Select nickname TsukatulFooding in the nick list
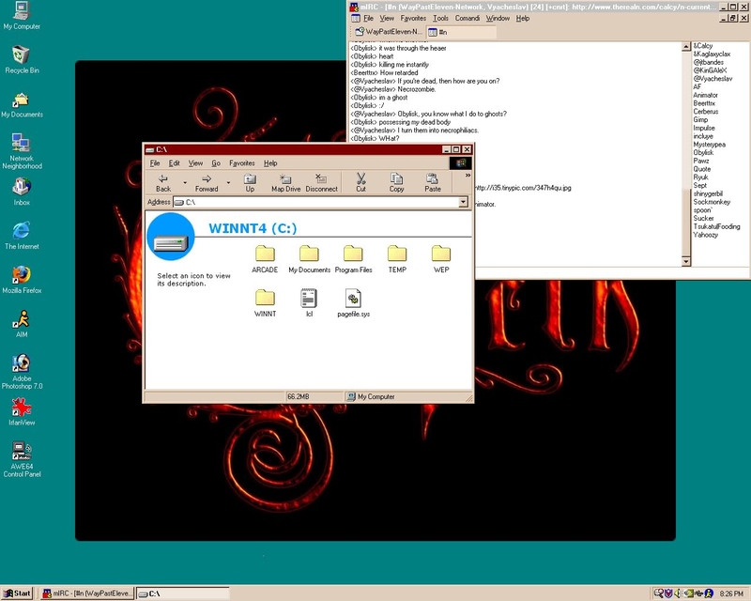 click(716, 226)
